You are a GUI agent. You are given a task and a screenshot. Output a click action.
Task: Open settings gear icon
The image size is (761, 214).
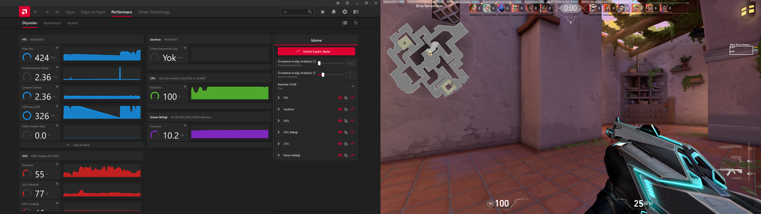pos(345,12)
